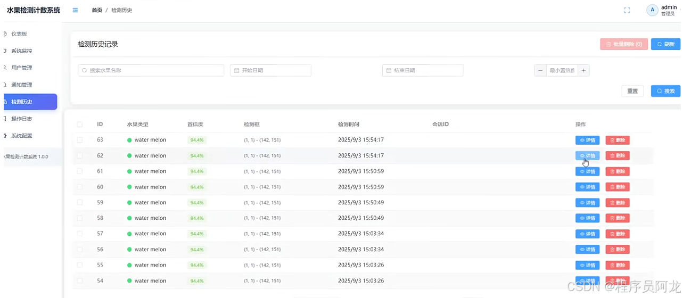Focus the 最小置信度 number field
Viewport: 683px width, 298px height.
coord(562,70)
